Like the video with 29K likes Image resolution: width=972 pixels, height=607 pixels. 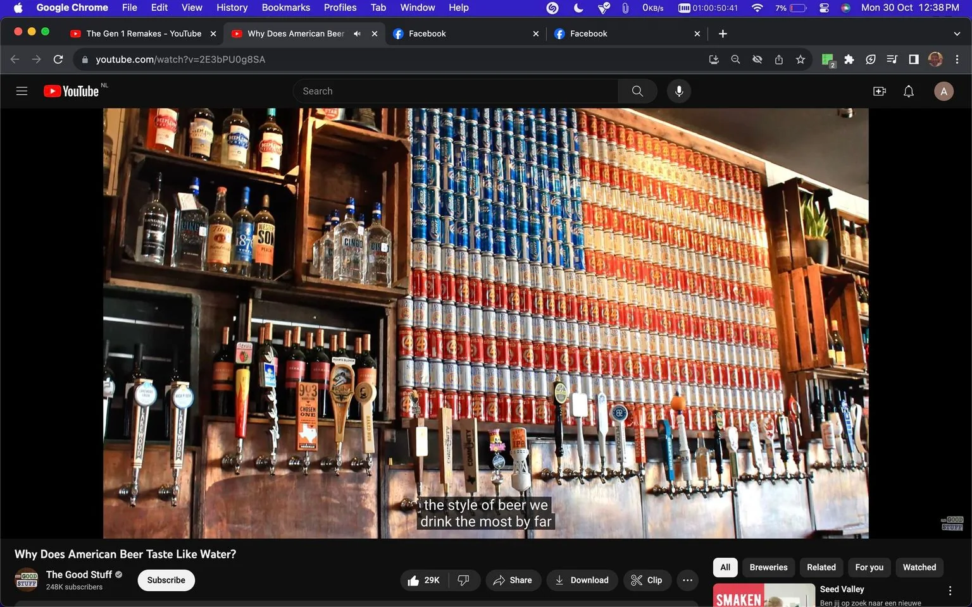424,580
